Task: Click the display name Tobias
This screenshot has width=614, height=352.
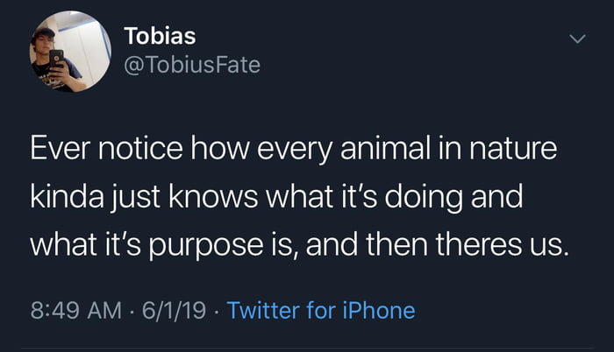Action: click(160, 36)
